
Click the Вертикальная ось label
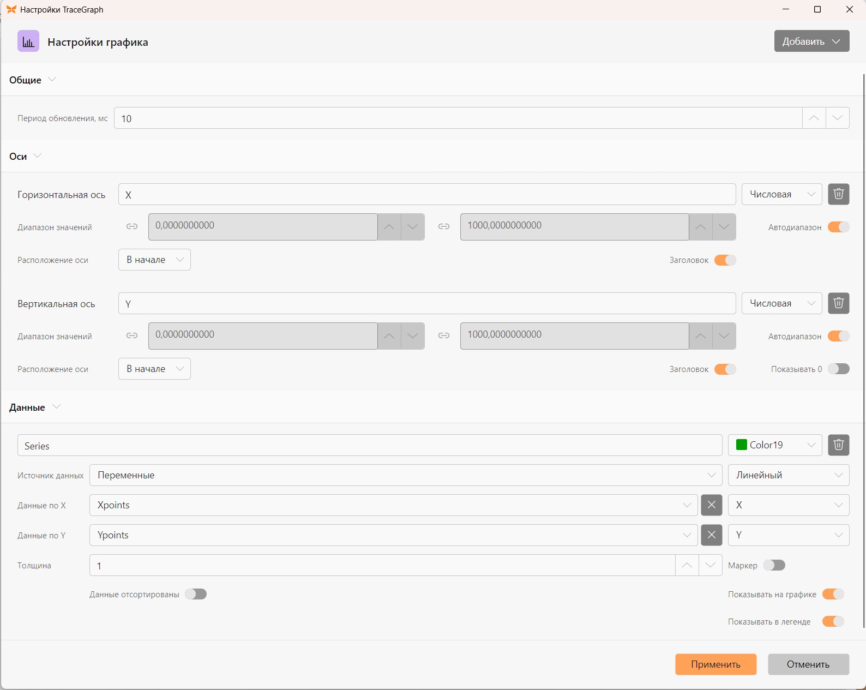click(56, 304)
